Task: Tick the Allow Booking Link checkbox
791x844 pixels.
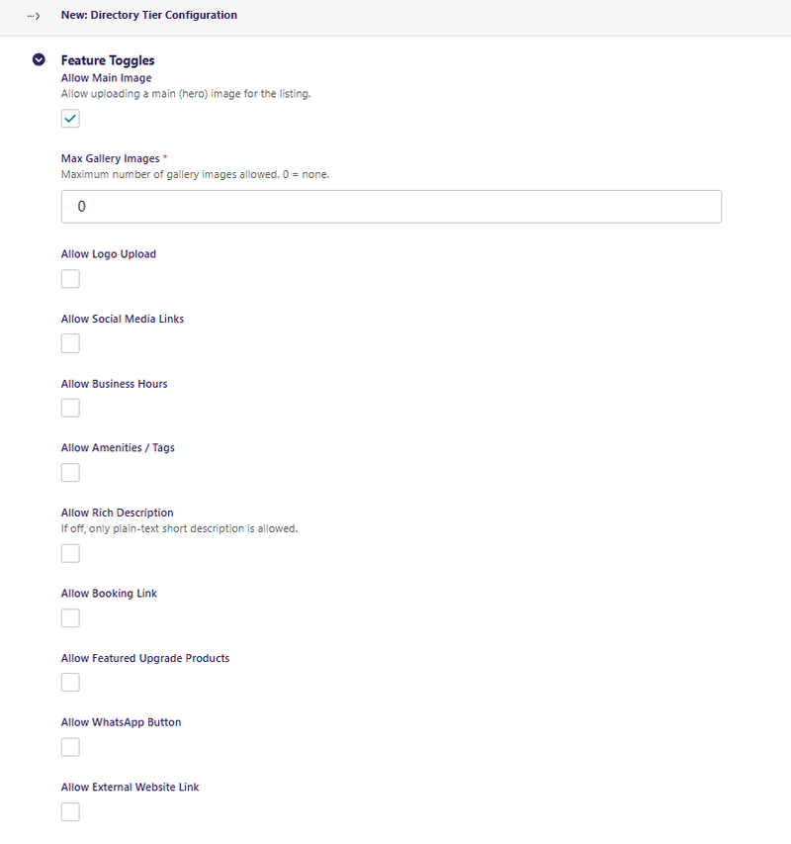Action: pos(70,618)
